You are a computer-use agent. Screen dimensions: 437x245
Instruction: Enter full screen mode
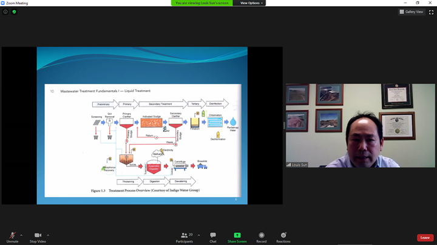431,12
